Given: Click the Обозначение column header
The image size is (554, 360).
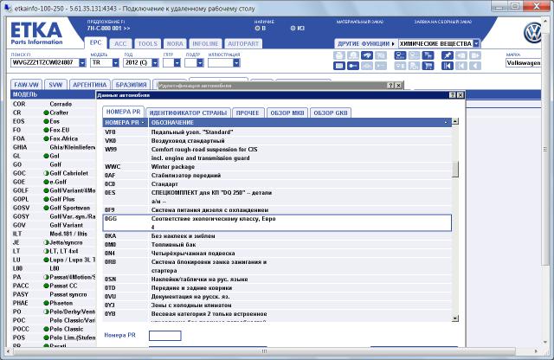Looking at the screenshot, I should pos(300,123).
